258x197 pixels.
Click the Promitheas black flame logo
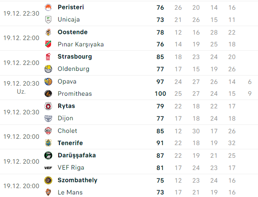tap(48, 94)
